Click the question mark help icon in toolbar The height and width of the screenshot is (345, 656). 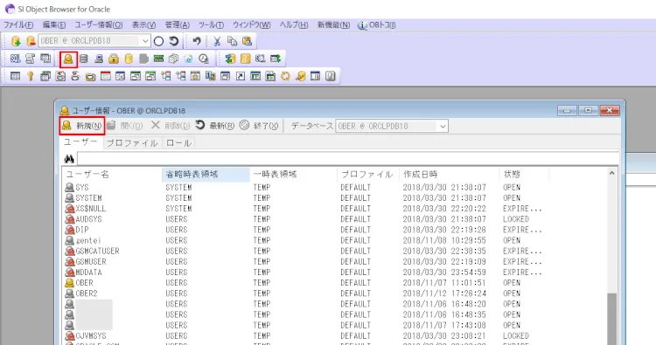click(x=330, y=76)
